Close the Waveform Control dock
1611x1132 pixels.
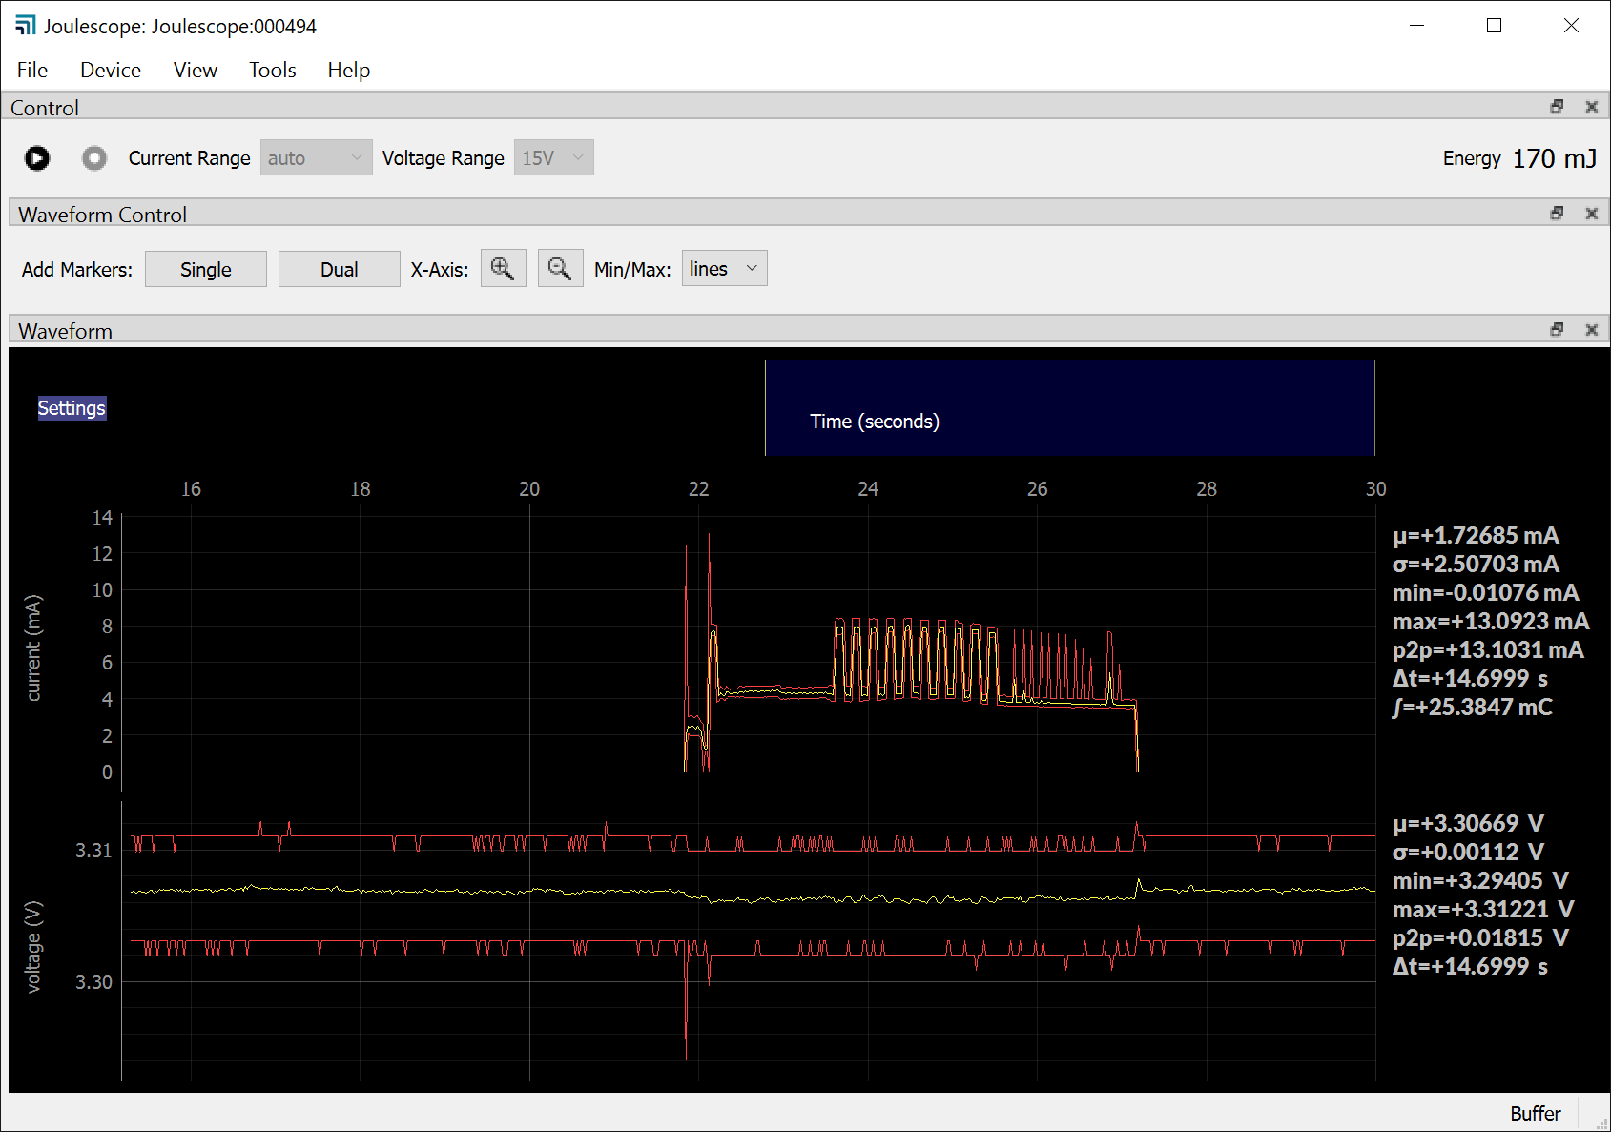1591,213
